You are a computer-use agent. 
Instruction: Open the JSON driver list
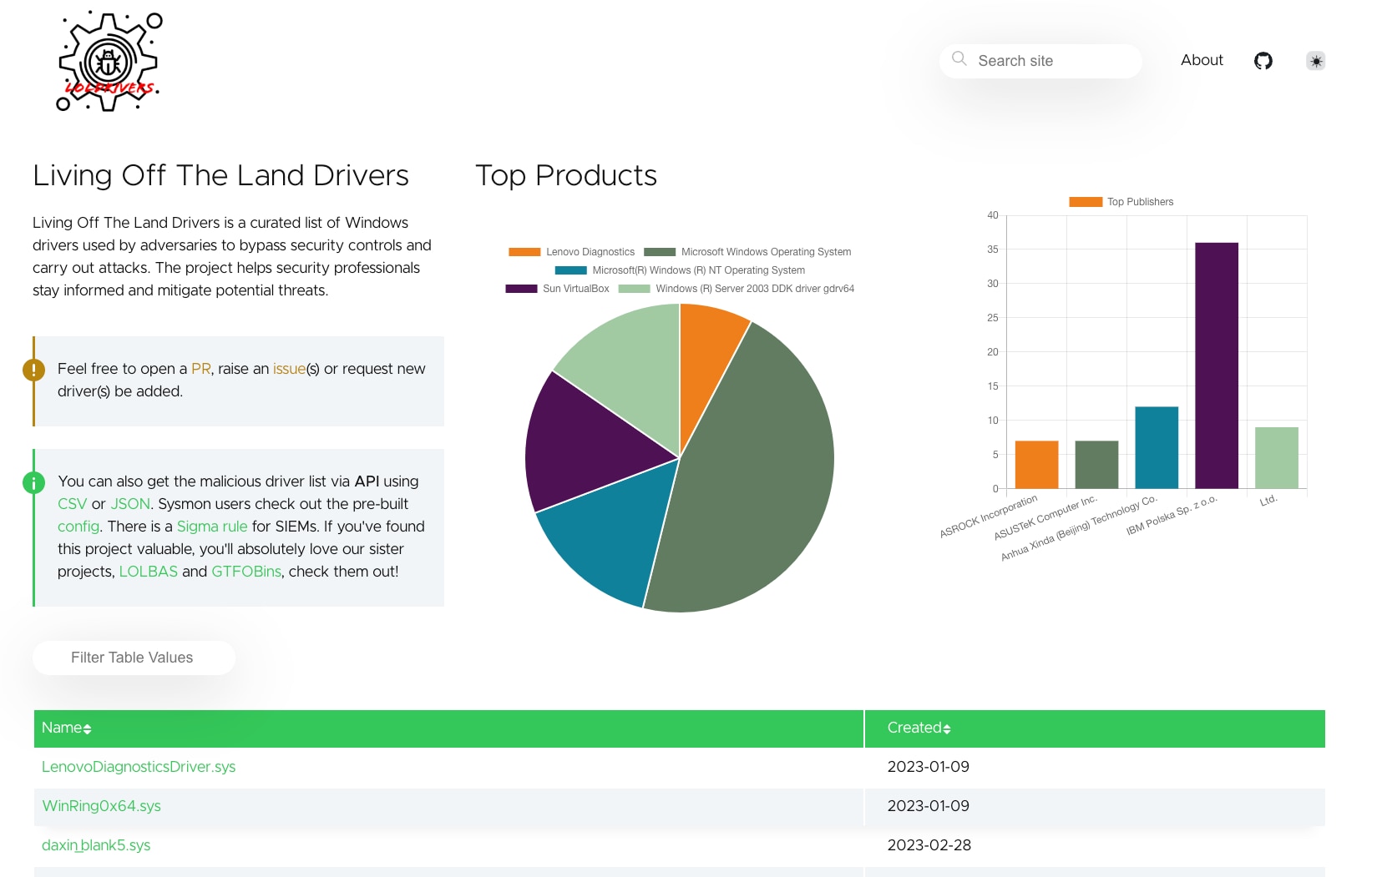[130, 504]
